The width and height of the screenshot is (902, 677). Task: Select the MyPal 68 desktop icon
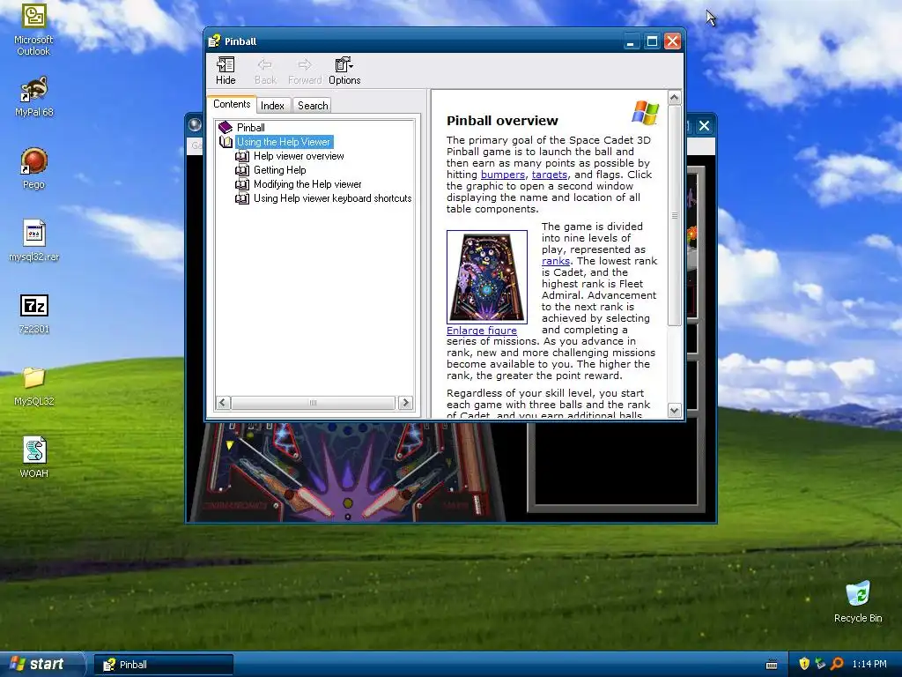point(33,97)
